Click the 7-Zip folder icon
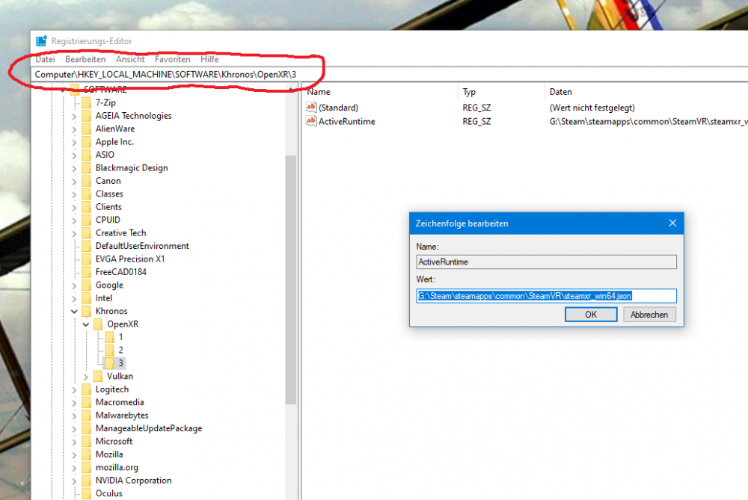Screen dimensions: 748x500 (x=86, y=103)
